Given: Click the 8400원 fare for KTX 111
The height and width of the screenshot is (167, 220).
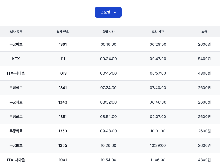Looking at the screenshot, I should coord(204,59).
